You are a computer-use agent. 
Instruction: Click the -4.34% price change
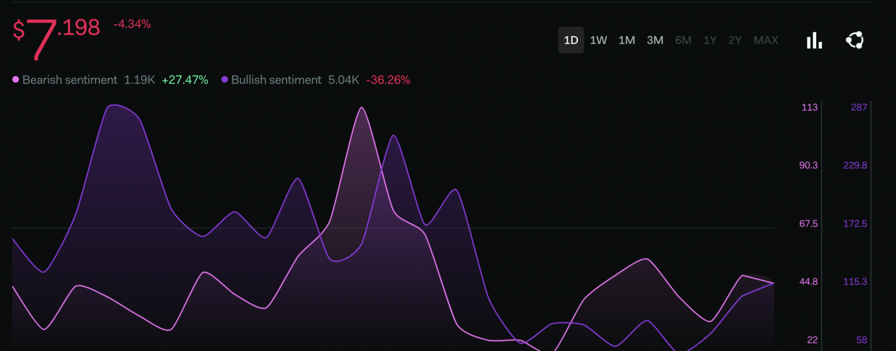tap(132, 24)
